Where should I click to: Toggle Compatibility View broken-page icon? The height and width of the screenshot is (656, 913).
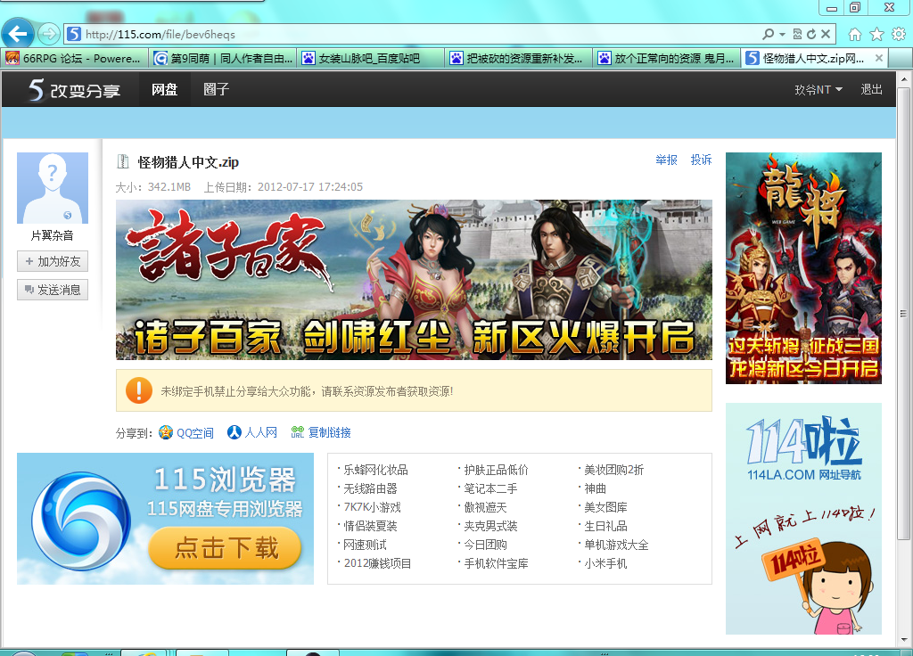(x=797, y=35)
